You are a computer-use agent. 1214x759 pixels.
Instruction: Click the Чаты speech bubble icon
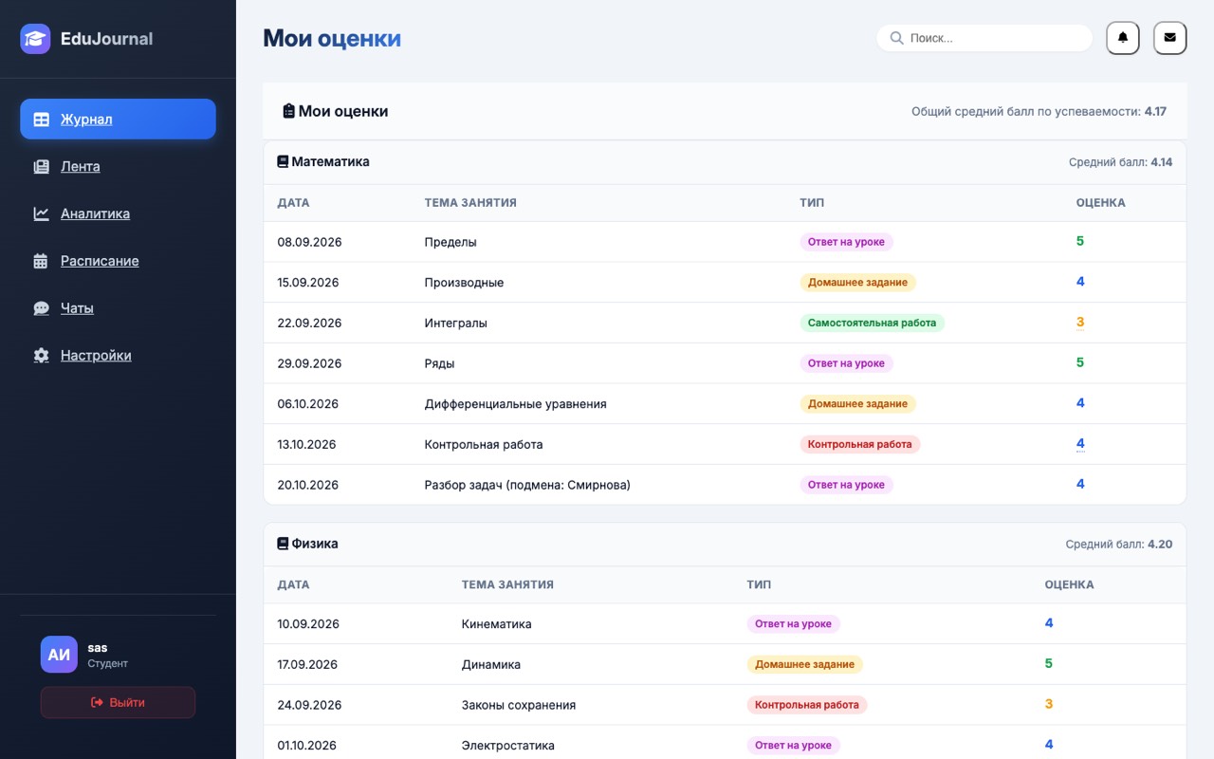pyautogui.click(x=41, y=308)
